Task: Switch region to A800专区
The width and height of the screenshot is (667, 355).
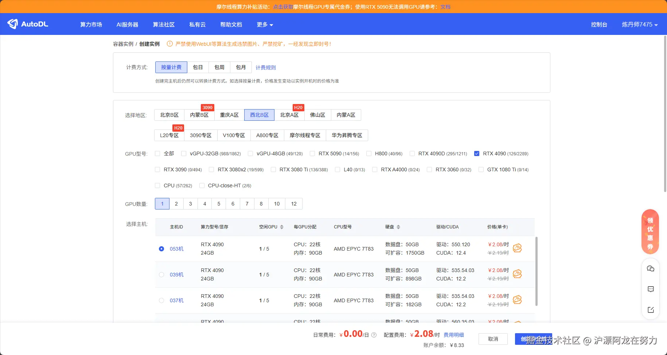Action: (267, 135)
